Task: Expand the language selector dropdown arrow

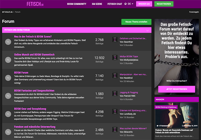Action: [x=132, y=4]
